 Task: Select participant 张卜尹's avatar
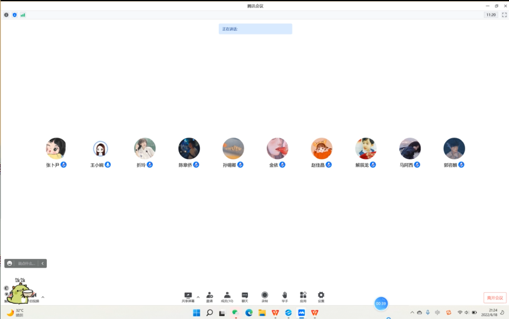pyautogui.click(x=56, y=148)
